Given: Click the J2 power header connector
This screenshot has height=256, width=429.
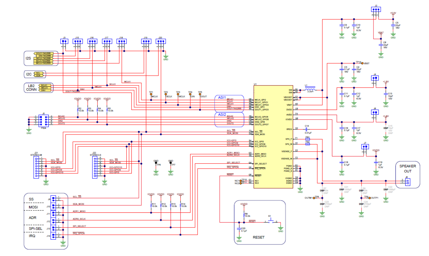Looking at the screenshot, I should pyautogui.click(x=376, y=10).
